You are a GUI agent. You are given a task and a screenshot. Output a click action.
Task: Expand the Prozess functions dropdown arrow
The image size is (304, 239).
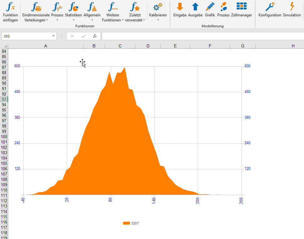pos(57,20)
